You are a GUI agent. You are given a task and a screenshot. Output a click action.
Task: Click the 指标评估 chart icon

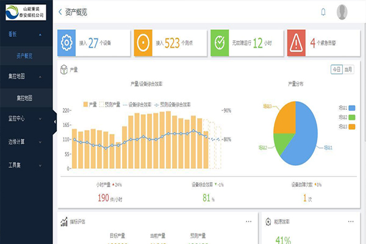[x=63, y=221]
